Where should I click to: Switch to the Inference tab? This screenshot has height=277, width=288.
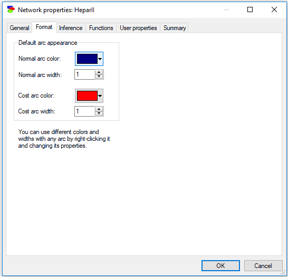[x=71, y=28]
